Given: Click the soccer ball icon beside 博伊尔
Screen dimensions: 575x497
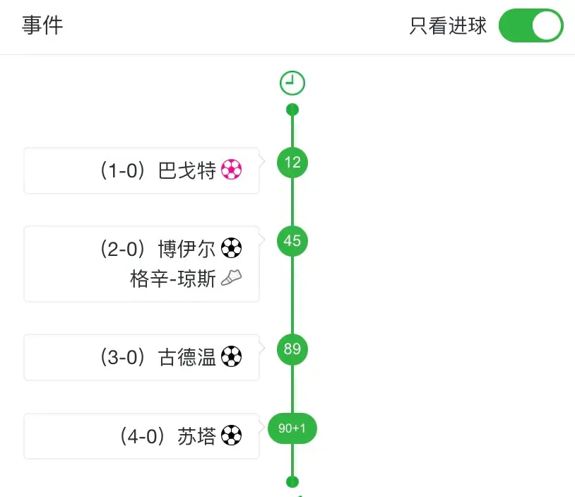Looking at the screenshot, I should 231,248.
